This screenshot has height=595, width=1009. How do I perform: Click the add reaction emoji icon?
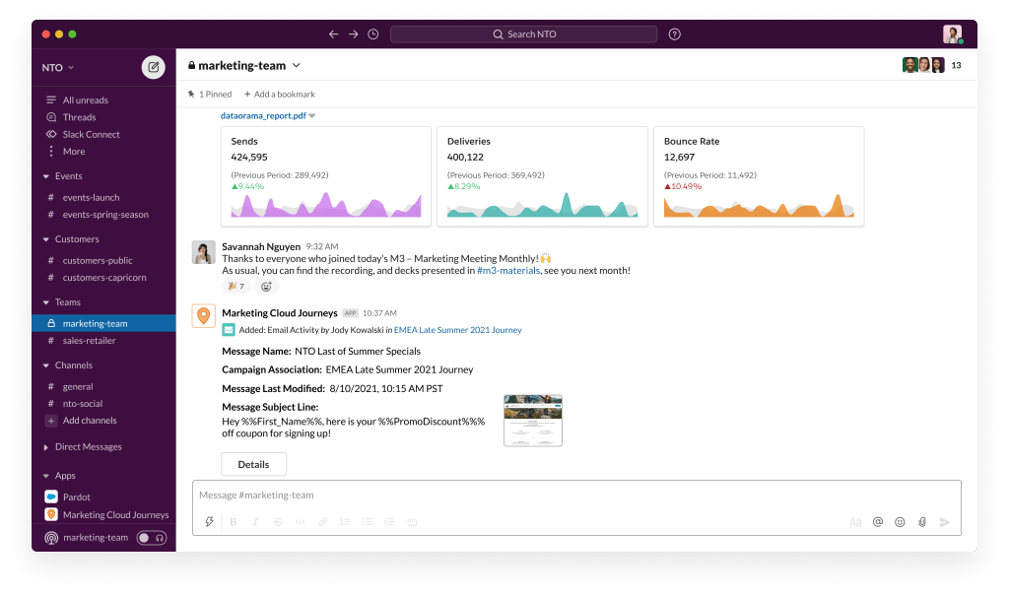coord(265,287)
